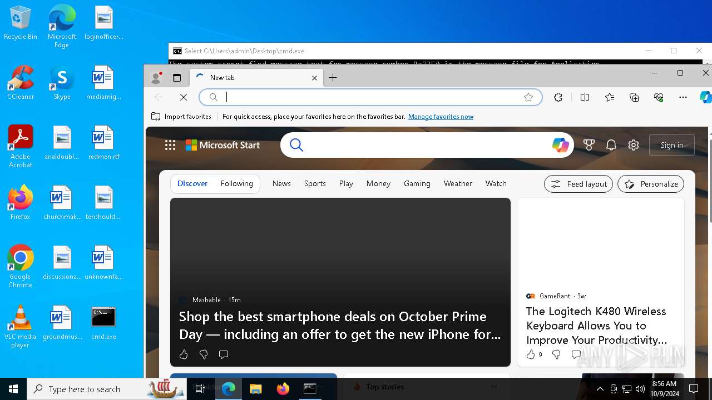The image size is (712, 400).
Task: Open page settings gear icon
Action: [634, 145]
